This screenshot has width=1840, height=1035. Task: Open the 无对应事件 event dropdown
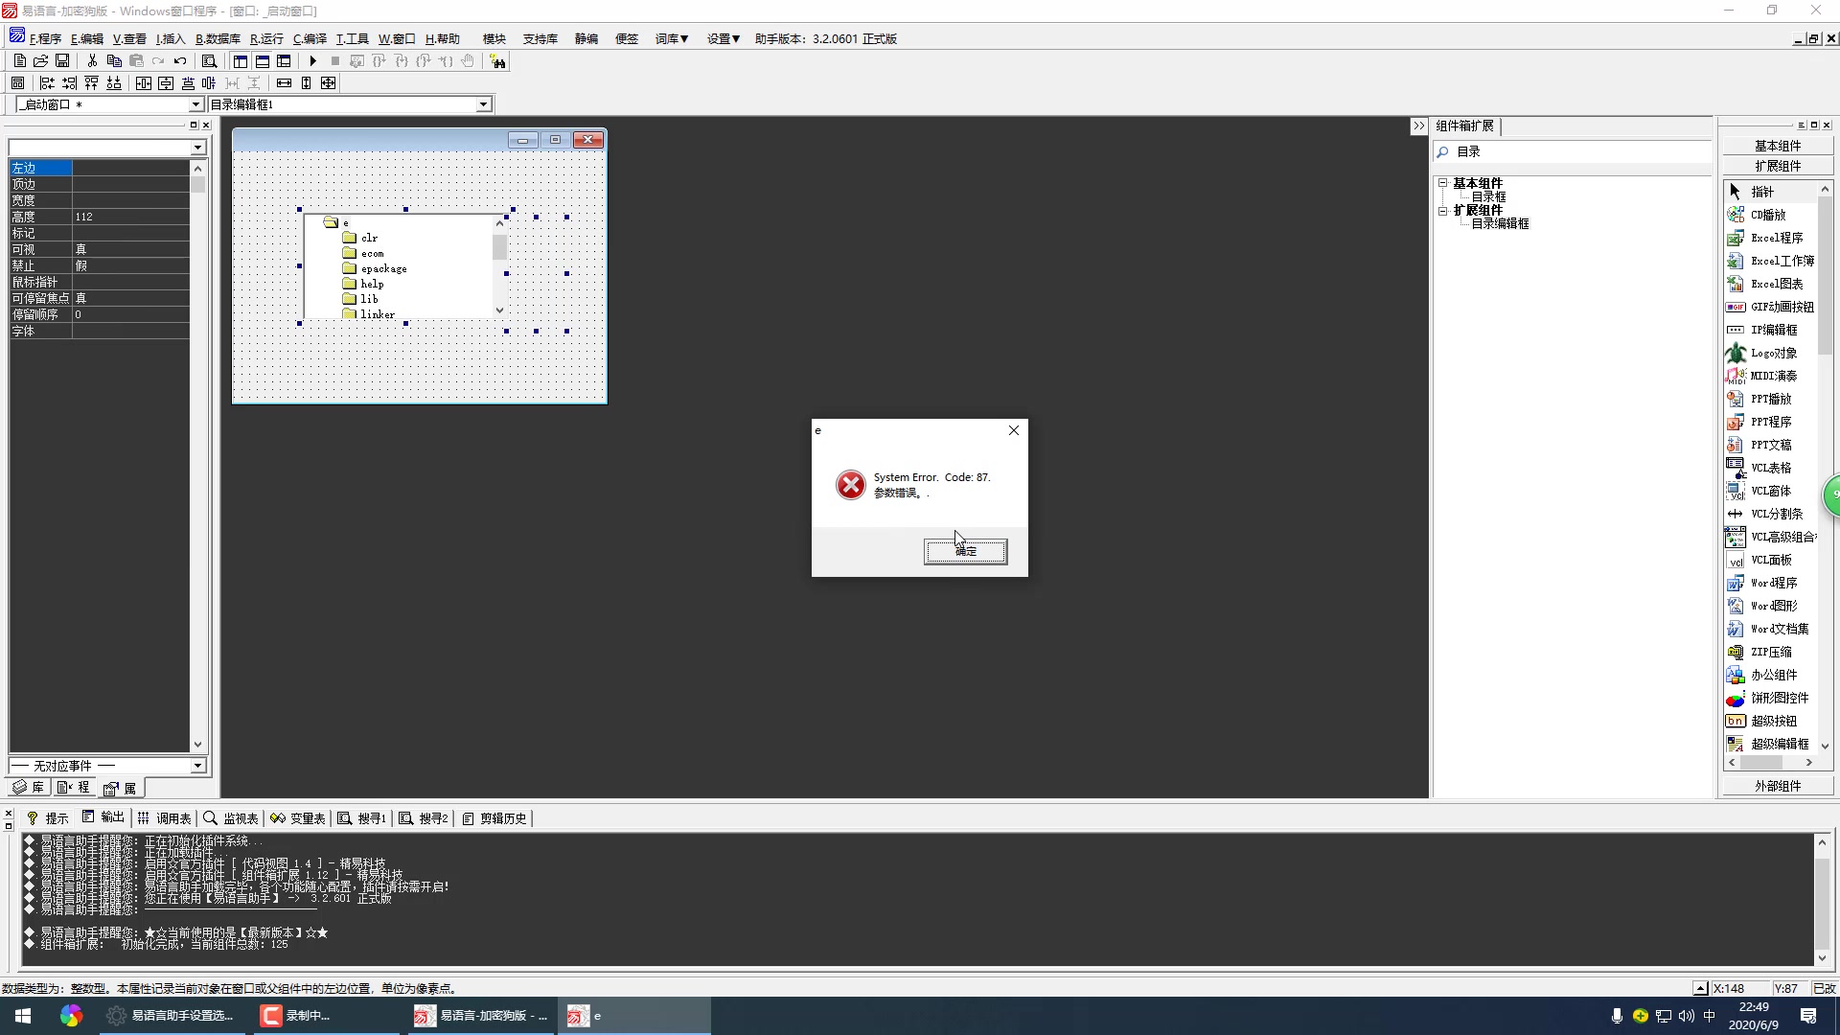pos(197,766)
